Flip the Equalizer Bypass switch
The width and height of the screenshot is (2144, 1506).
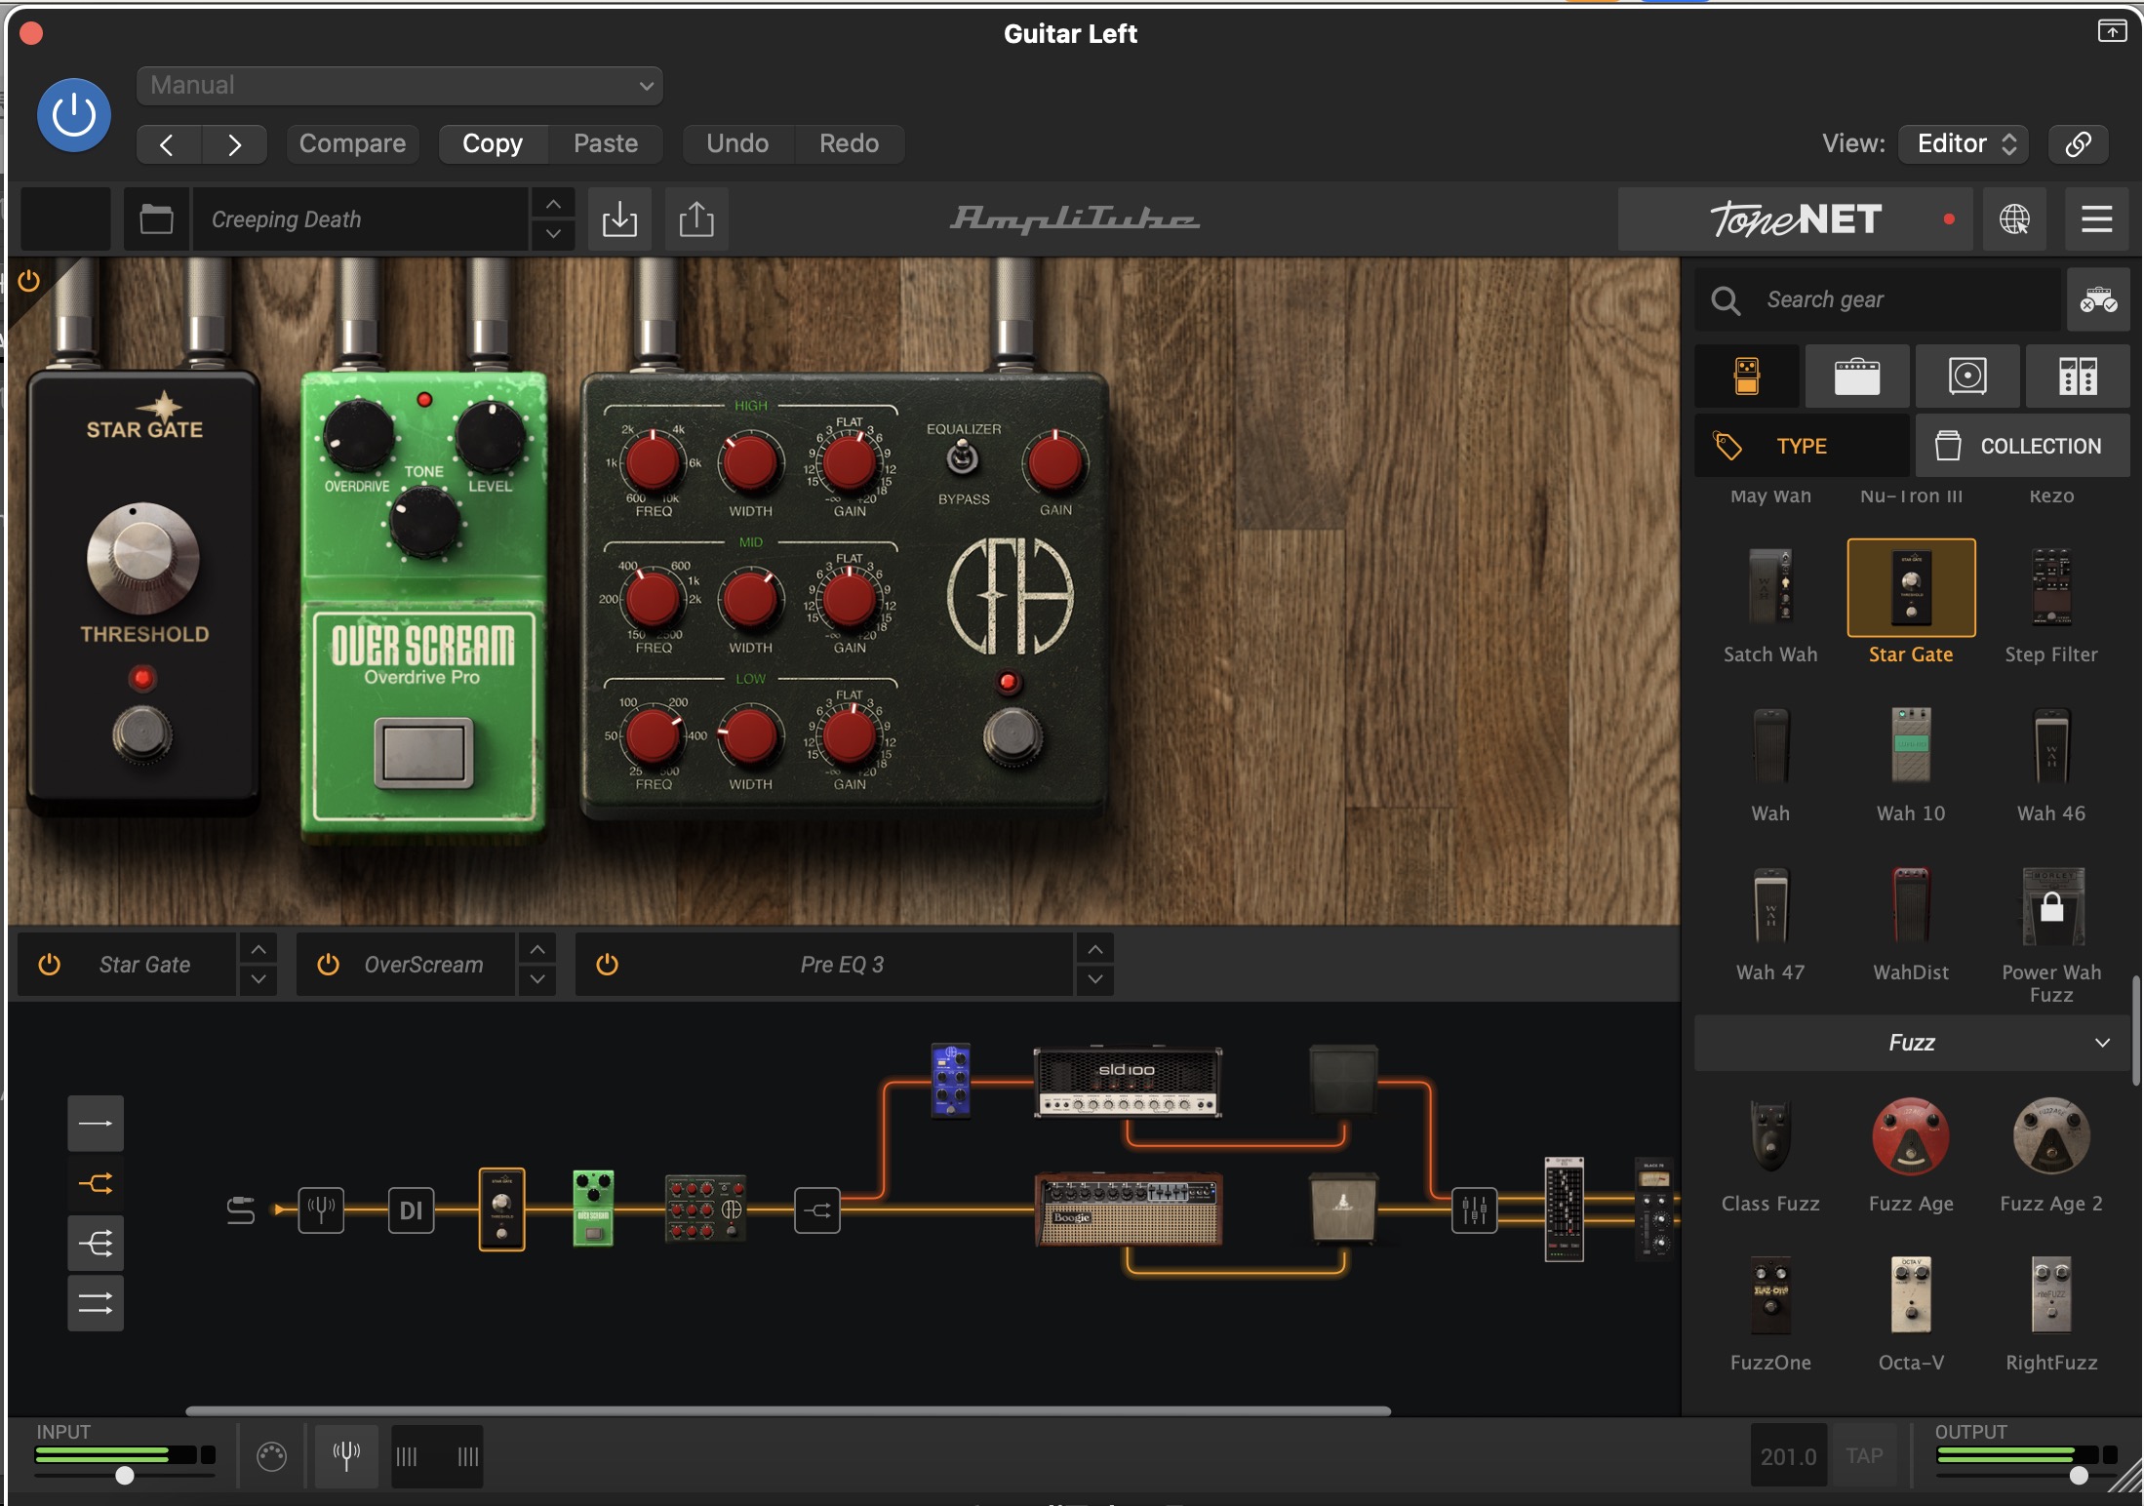[x=963, y=458]
